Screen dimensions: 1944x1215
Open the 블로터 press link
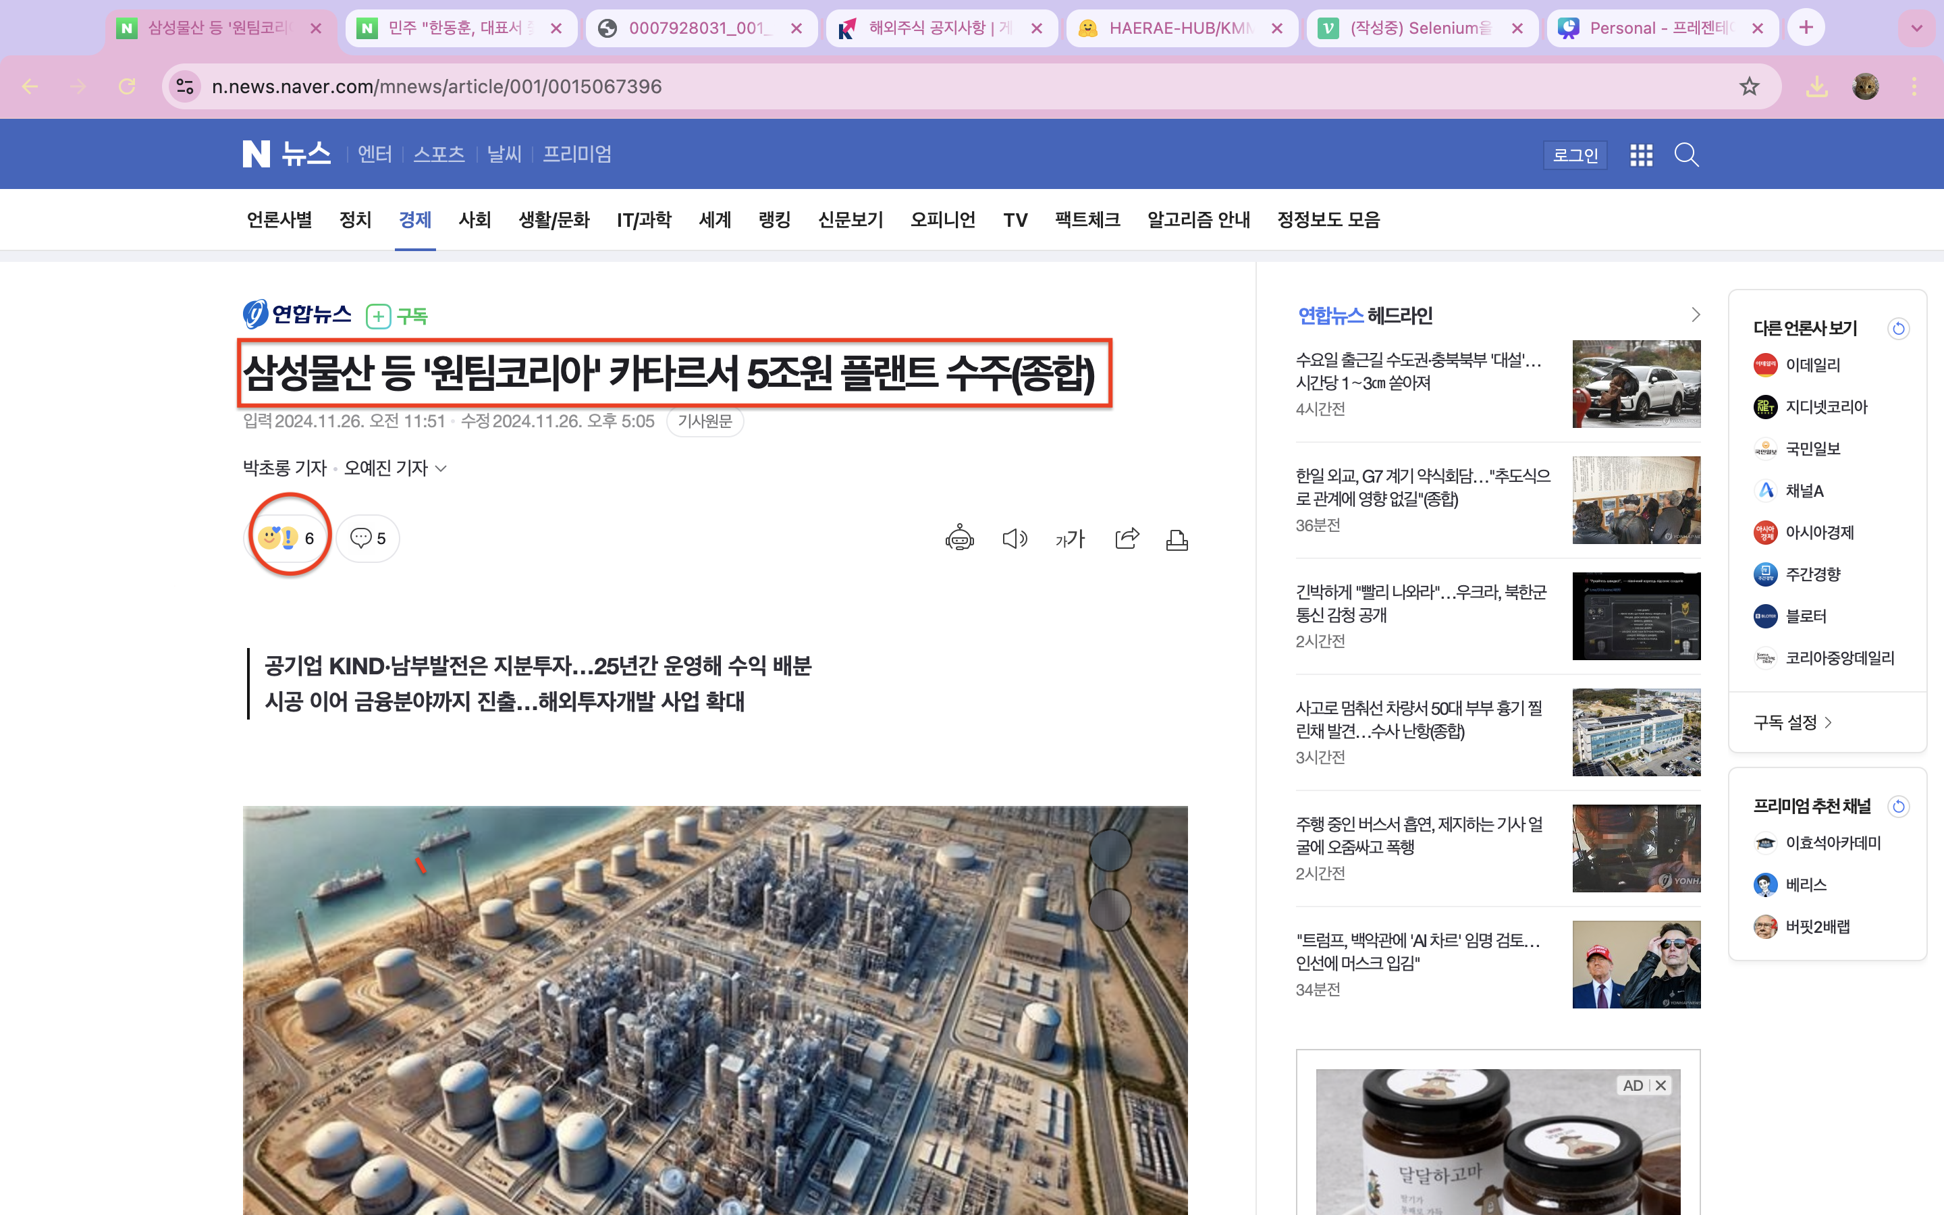pyautogui.click(x=1790, y=616)
